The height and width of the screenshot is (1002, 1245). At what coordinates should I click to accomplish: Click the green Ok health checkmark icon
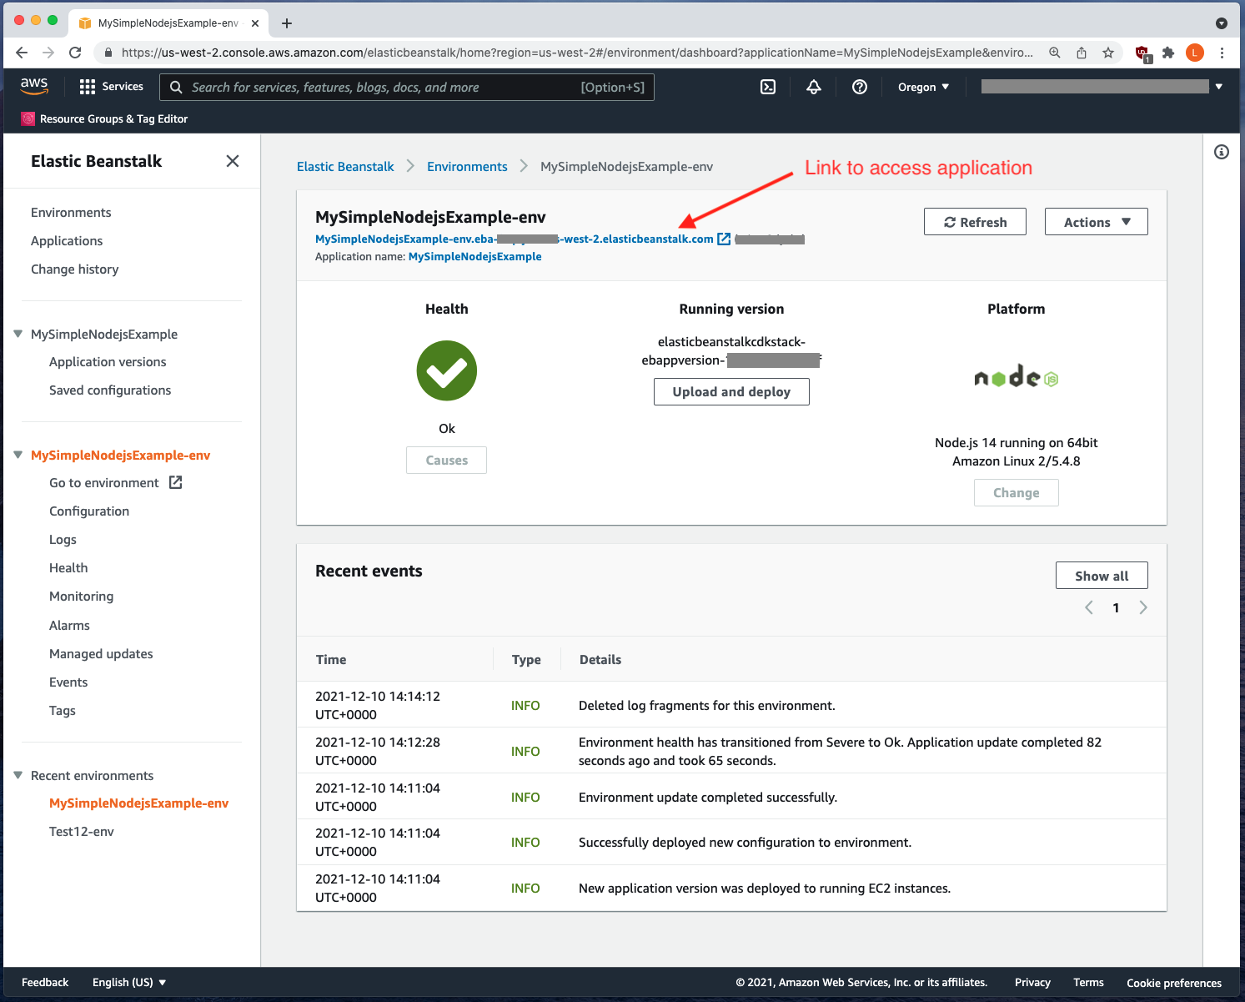point(447,370)
